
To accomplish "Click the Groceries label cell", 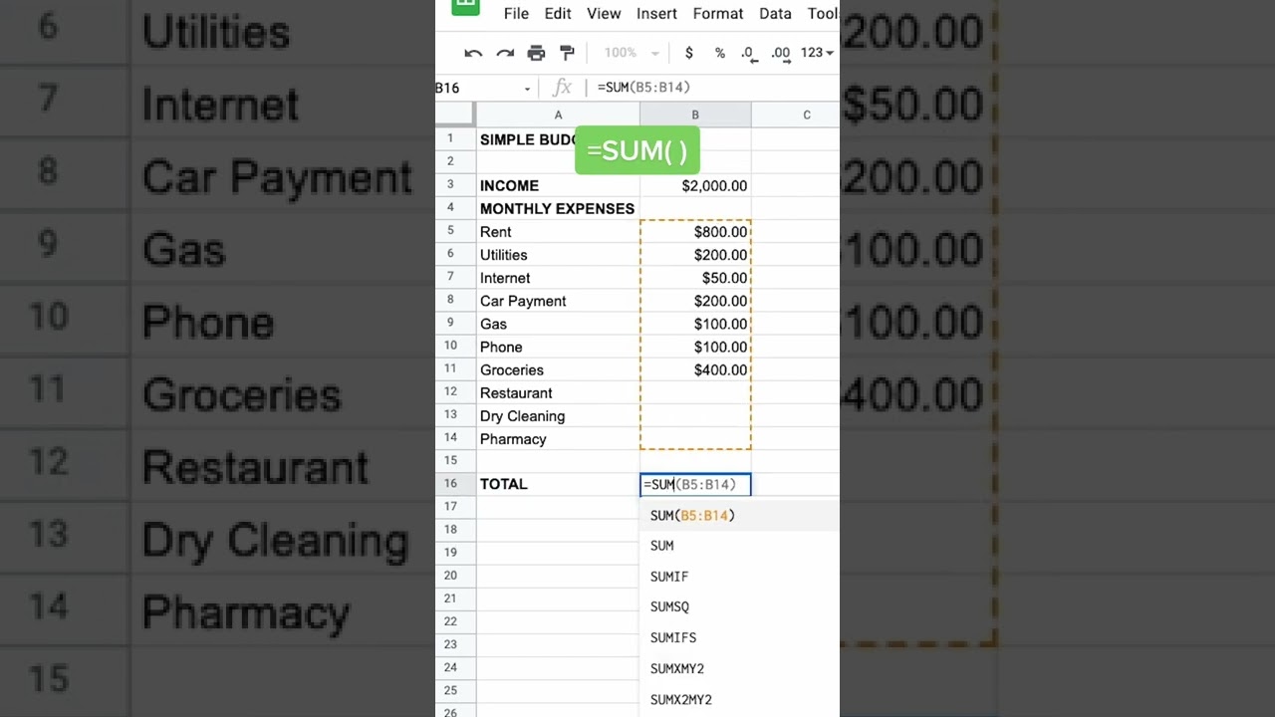I will (558, 369).
